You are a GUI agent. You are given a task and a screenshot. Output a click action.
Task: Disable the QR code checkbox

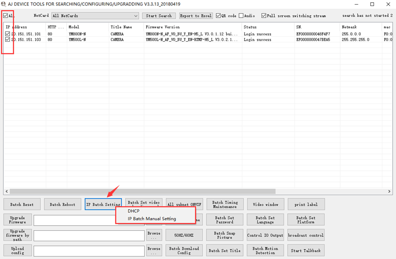click(218, 16)
